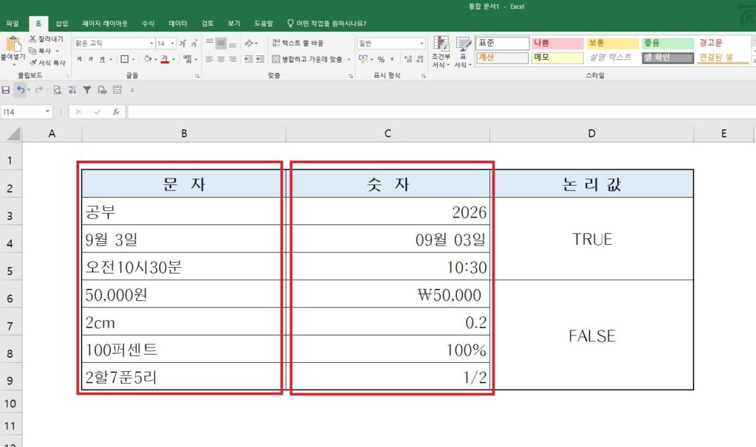Viewport: 756px width, 447px height.
Task: Apply the 좋음 (Good) cell style
Action: point(667,43)
